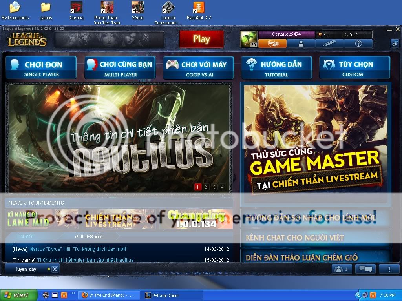Show banner slide 4
The height and width of the screenshot is (301, 402).
click(222, 187)
